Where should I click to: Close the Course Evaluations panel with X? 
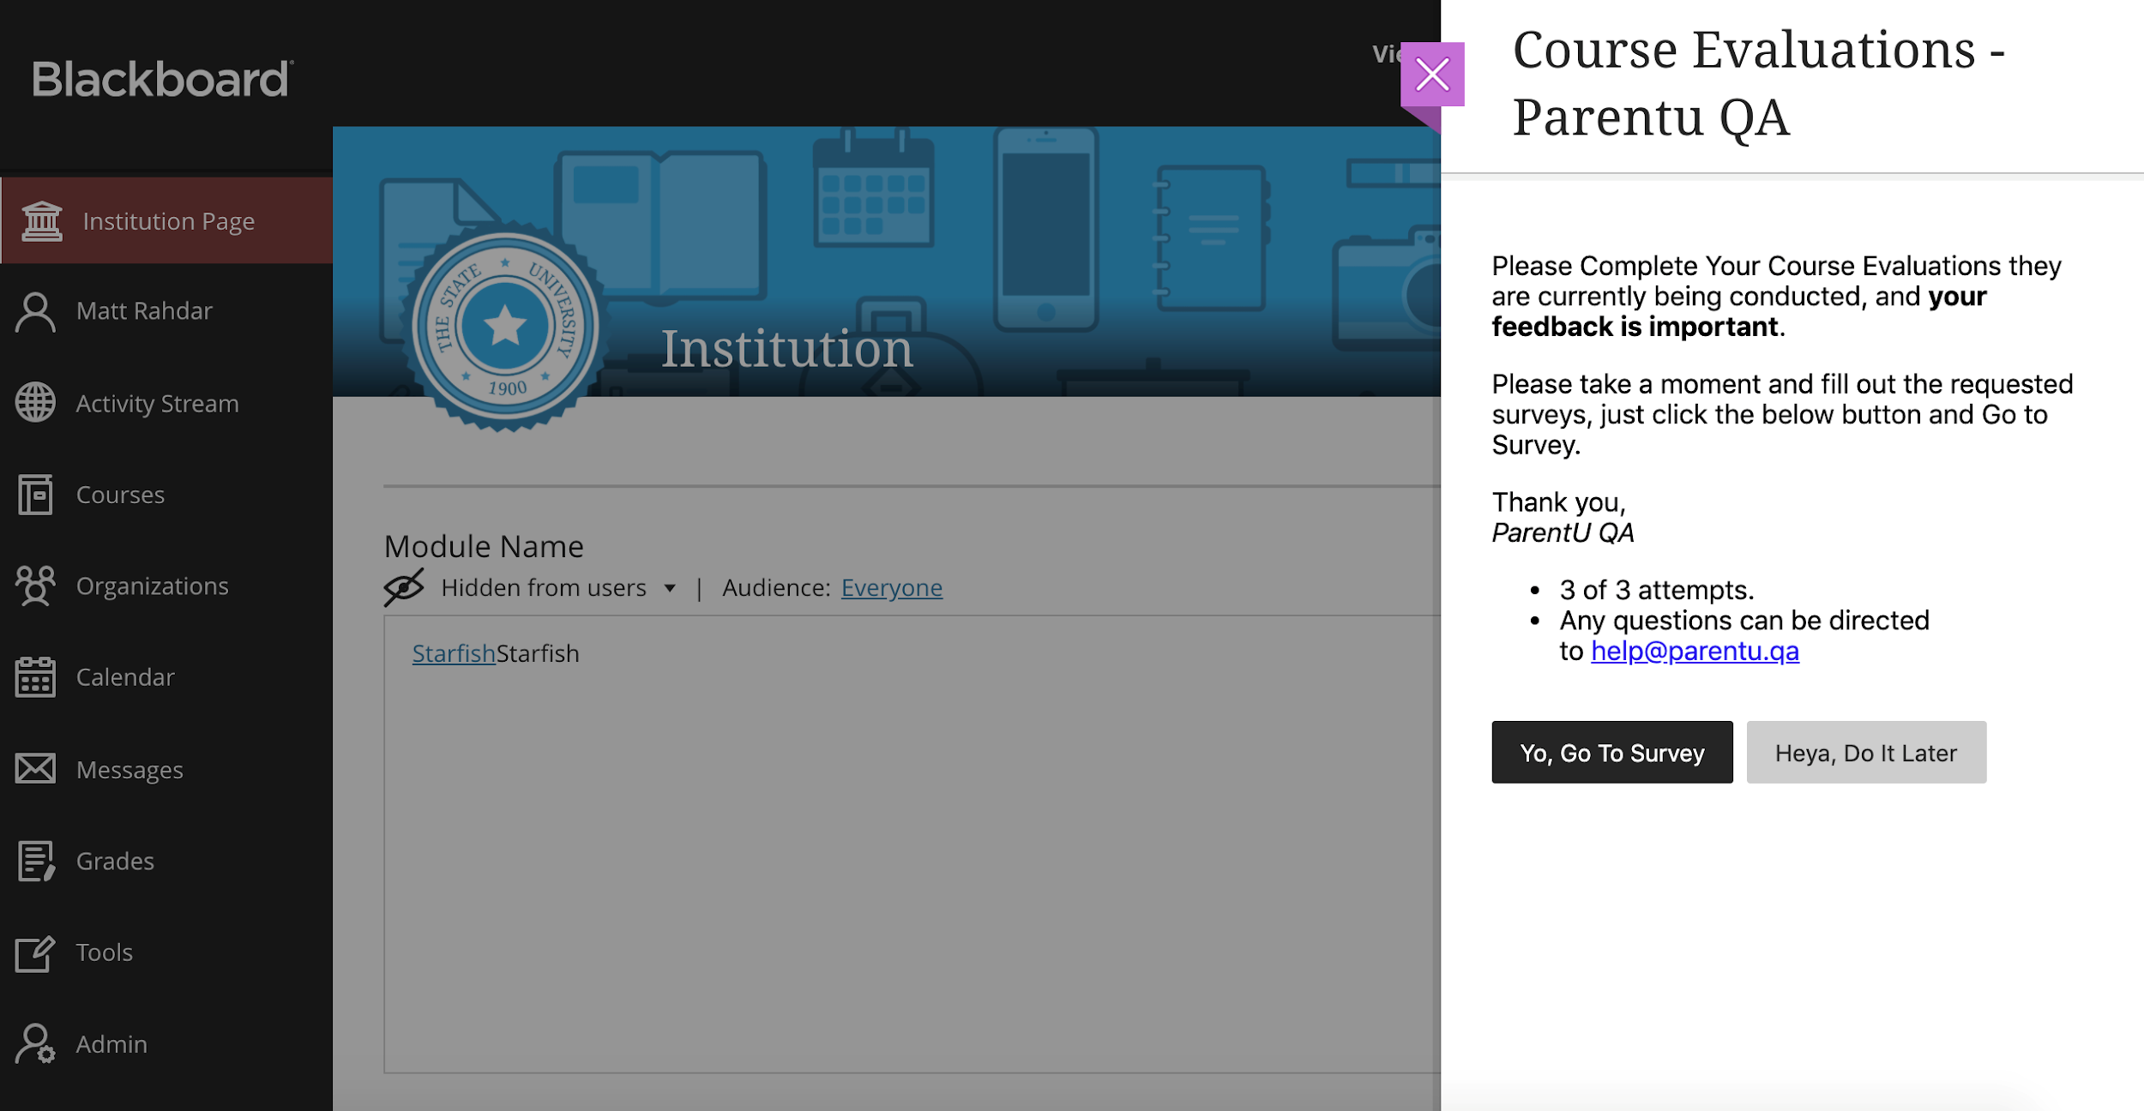click(x=1432, y=75)
